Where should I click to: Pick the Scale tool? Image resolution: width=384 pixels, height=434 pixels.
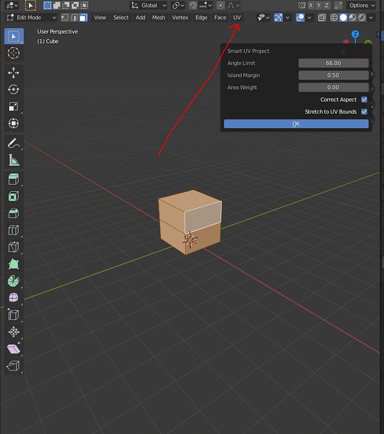14,106
